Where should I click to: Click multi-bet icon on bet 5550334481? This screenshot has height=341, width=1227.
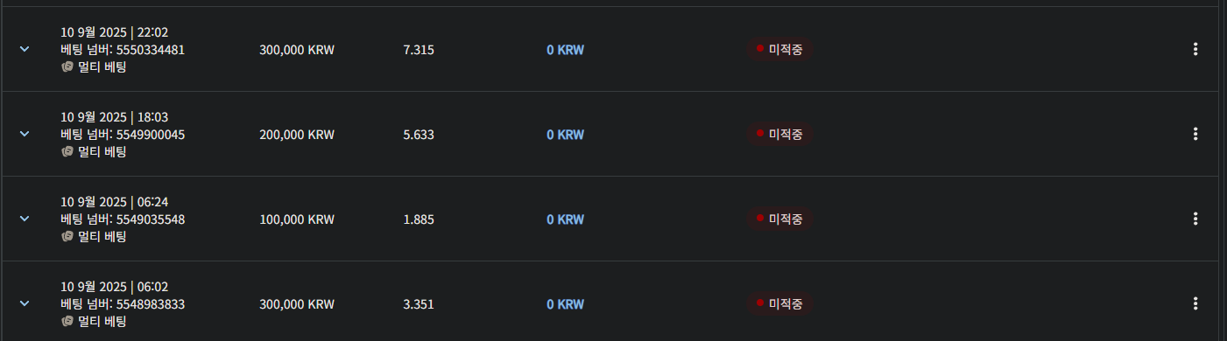[x=67, y=66]
